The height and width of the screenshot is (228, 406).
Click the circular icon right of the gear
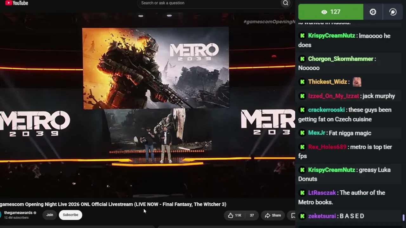393,12
